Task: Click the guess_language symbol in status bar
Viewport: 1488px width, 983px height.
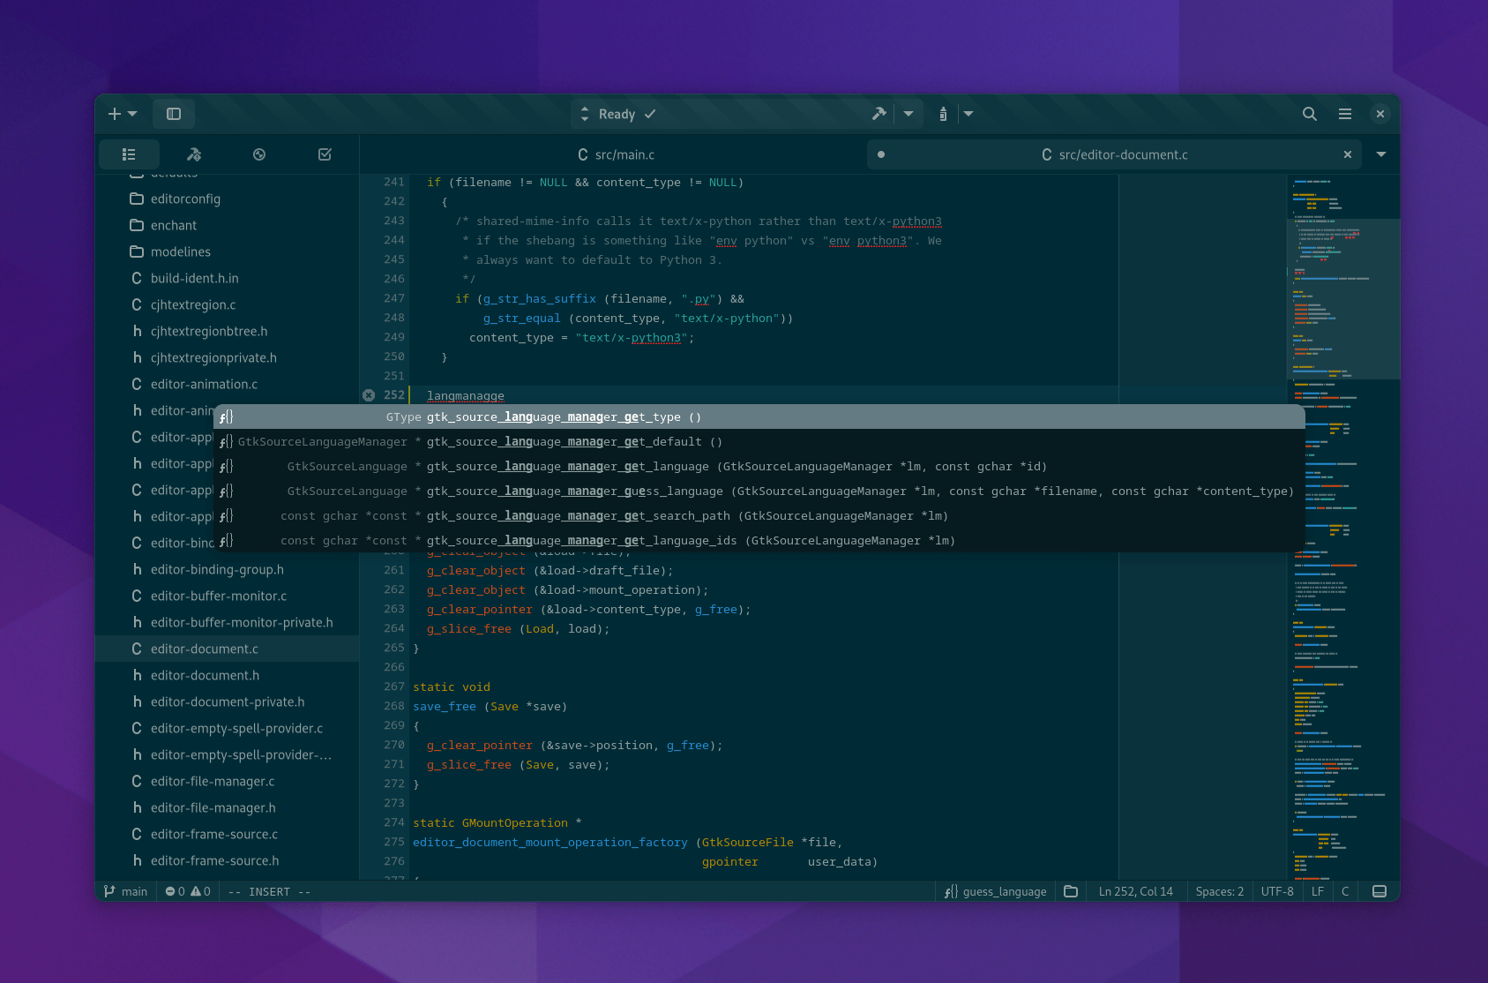Action: [995, 891]
